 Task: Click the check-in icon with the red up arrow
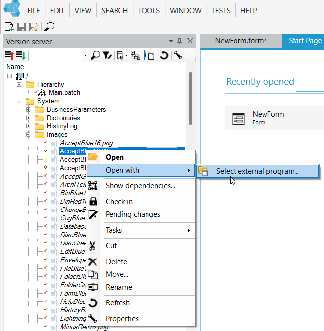9,55
